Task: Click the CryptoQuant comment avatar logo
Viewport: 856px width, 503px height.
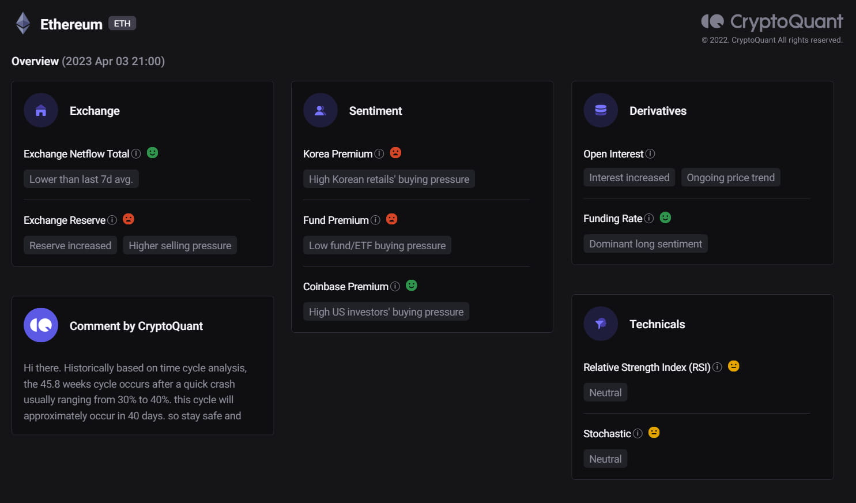Action: [41, 325]
